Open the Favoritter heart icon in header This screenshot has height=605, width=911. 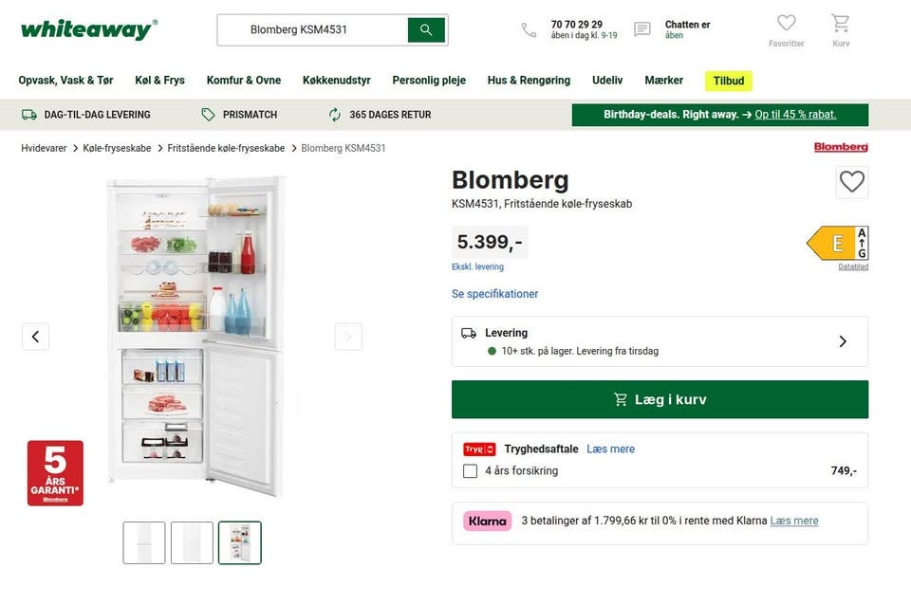786,23
